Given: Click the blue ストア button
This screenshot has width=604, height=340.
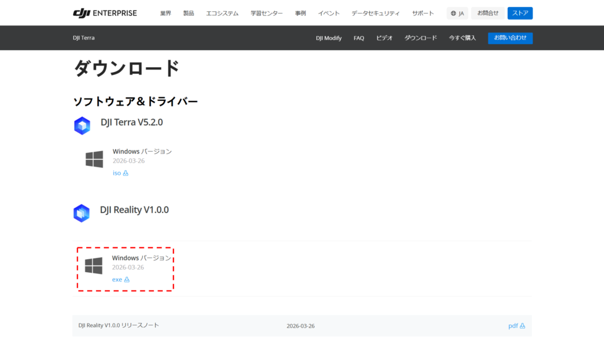Looking at the screenshot, I should point(520,13).
